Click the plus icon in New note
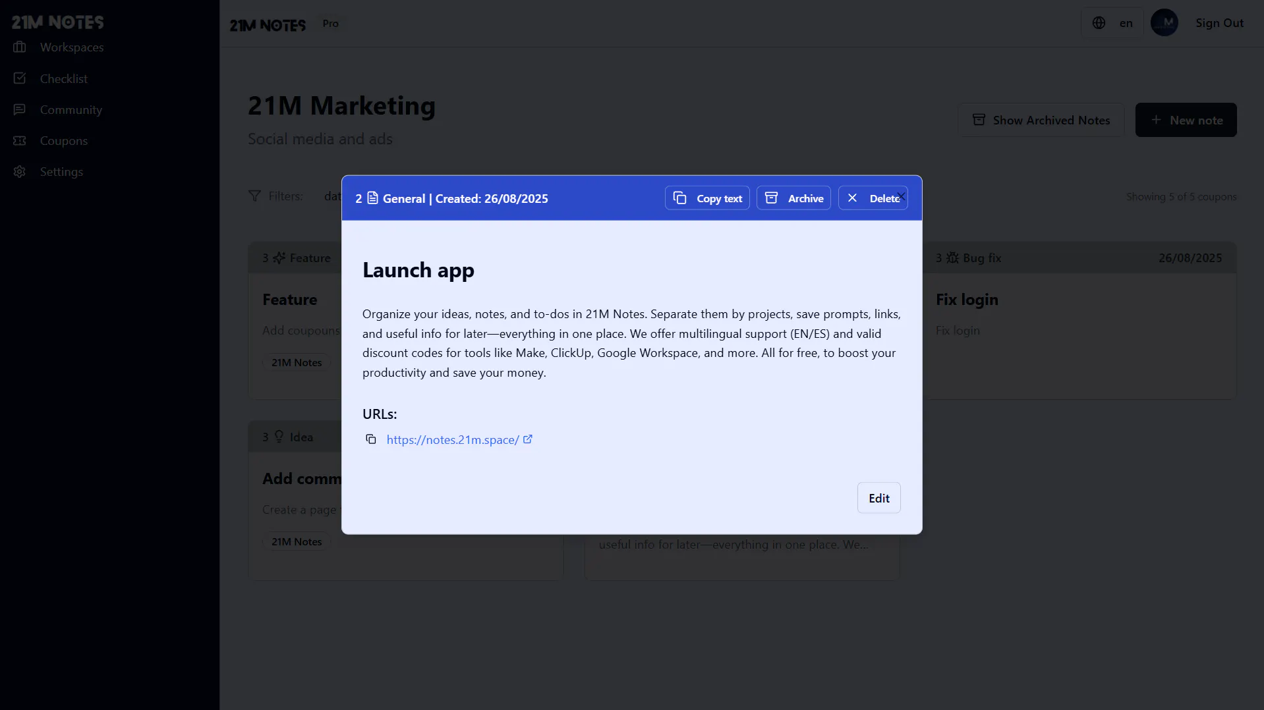The height and width of the screenshot is (710, 1264). (1156, 120)
